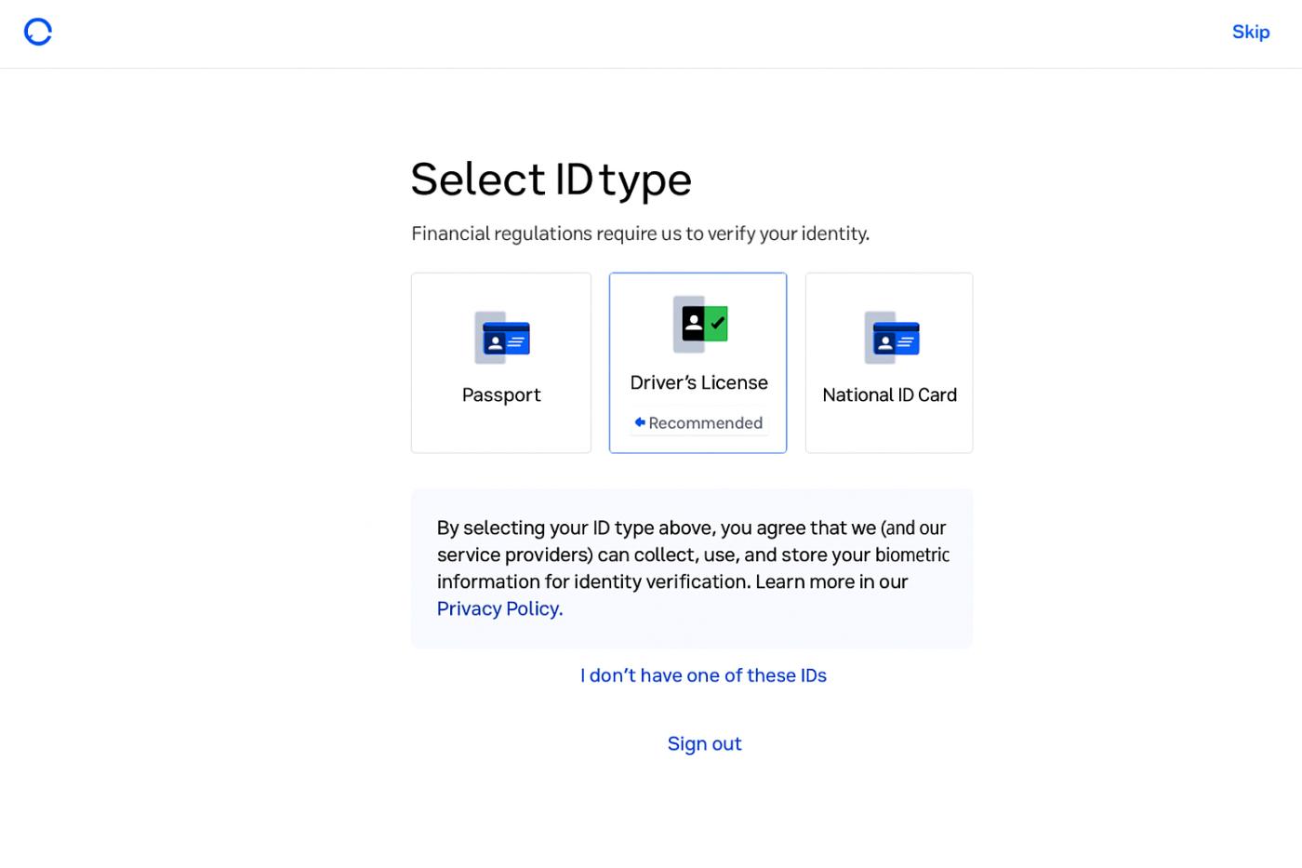The image size is (1302, 868).
Task: Click the biometric consent notice box
Action: 692,568
